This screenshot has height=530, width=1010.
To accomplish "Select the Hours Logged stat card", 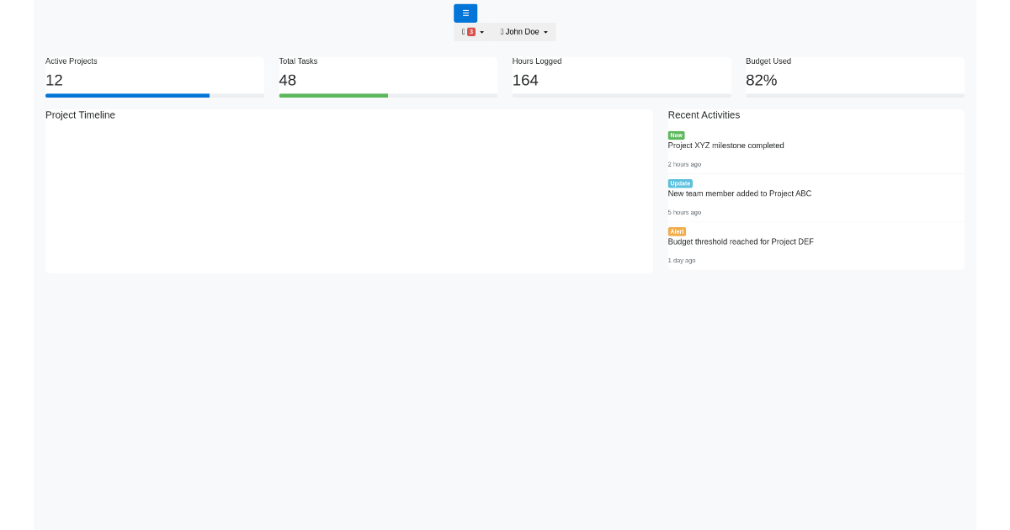I will click(x=621, y=76).
